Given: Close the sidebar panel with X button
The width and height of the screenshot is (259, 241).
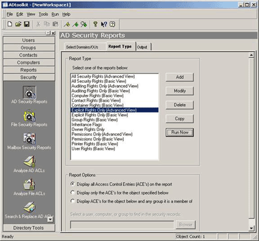Looking at the screenshot, I should [54, 33].
